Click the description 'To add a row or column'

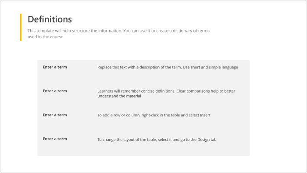coord(154,115)
